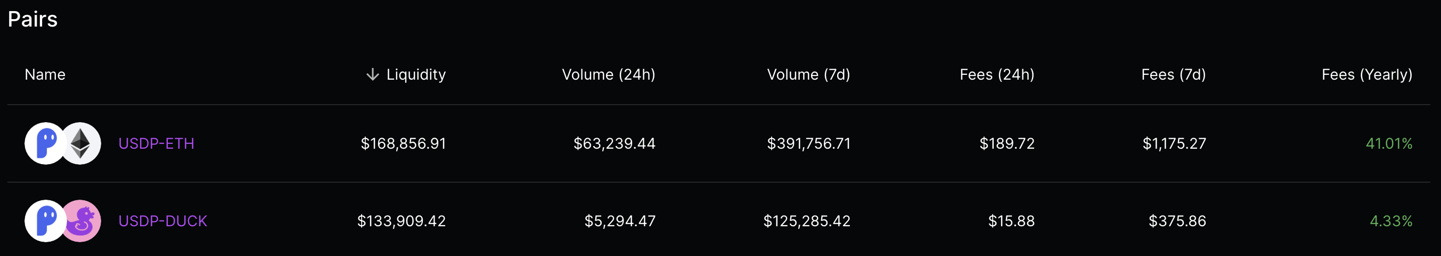Sort by Fees (Yearly) column header
This screenshot has height=256, width=1441.
coord(1366,75)
